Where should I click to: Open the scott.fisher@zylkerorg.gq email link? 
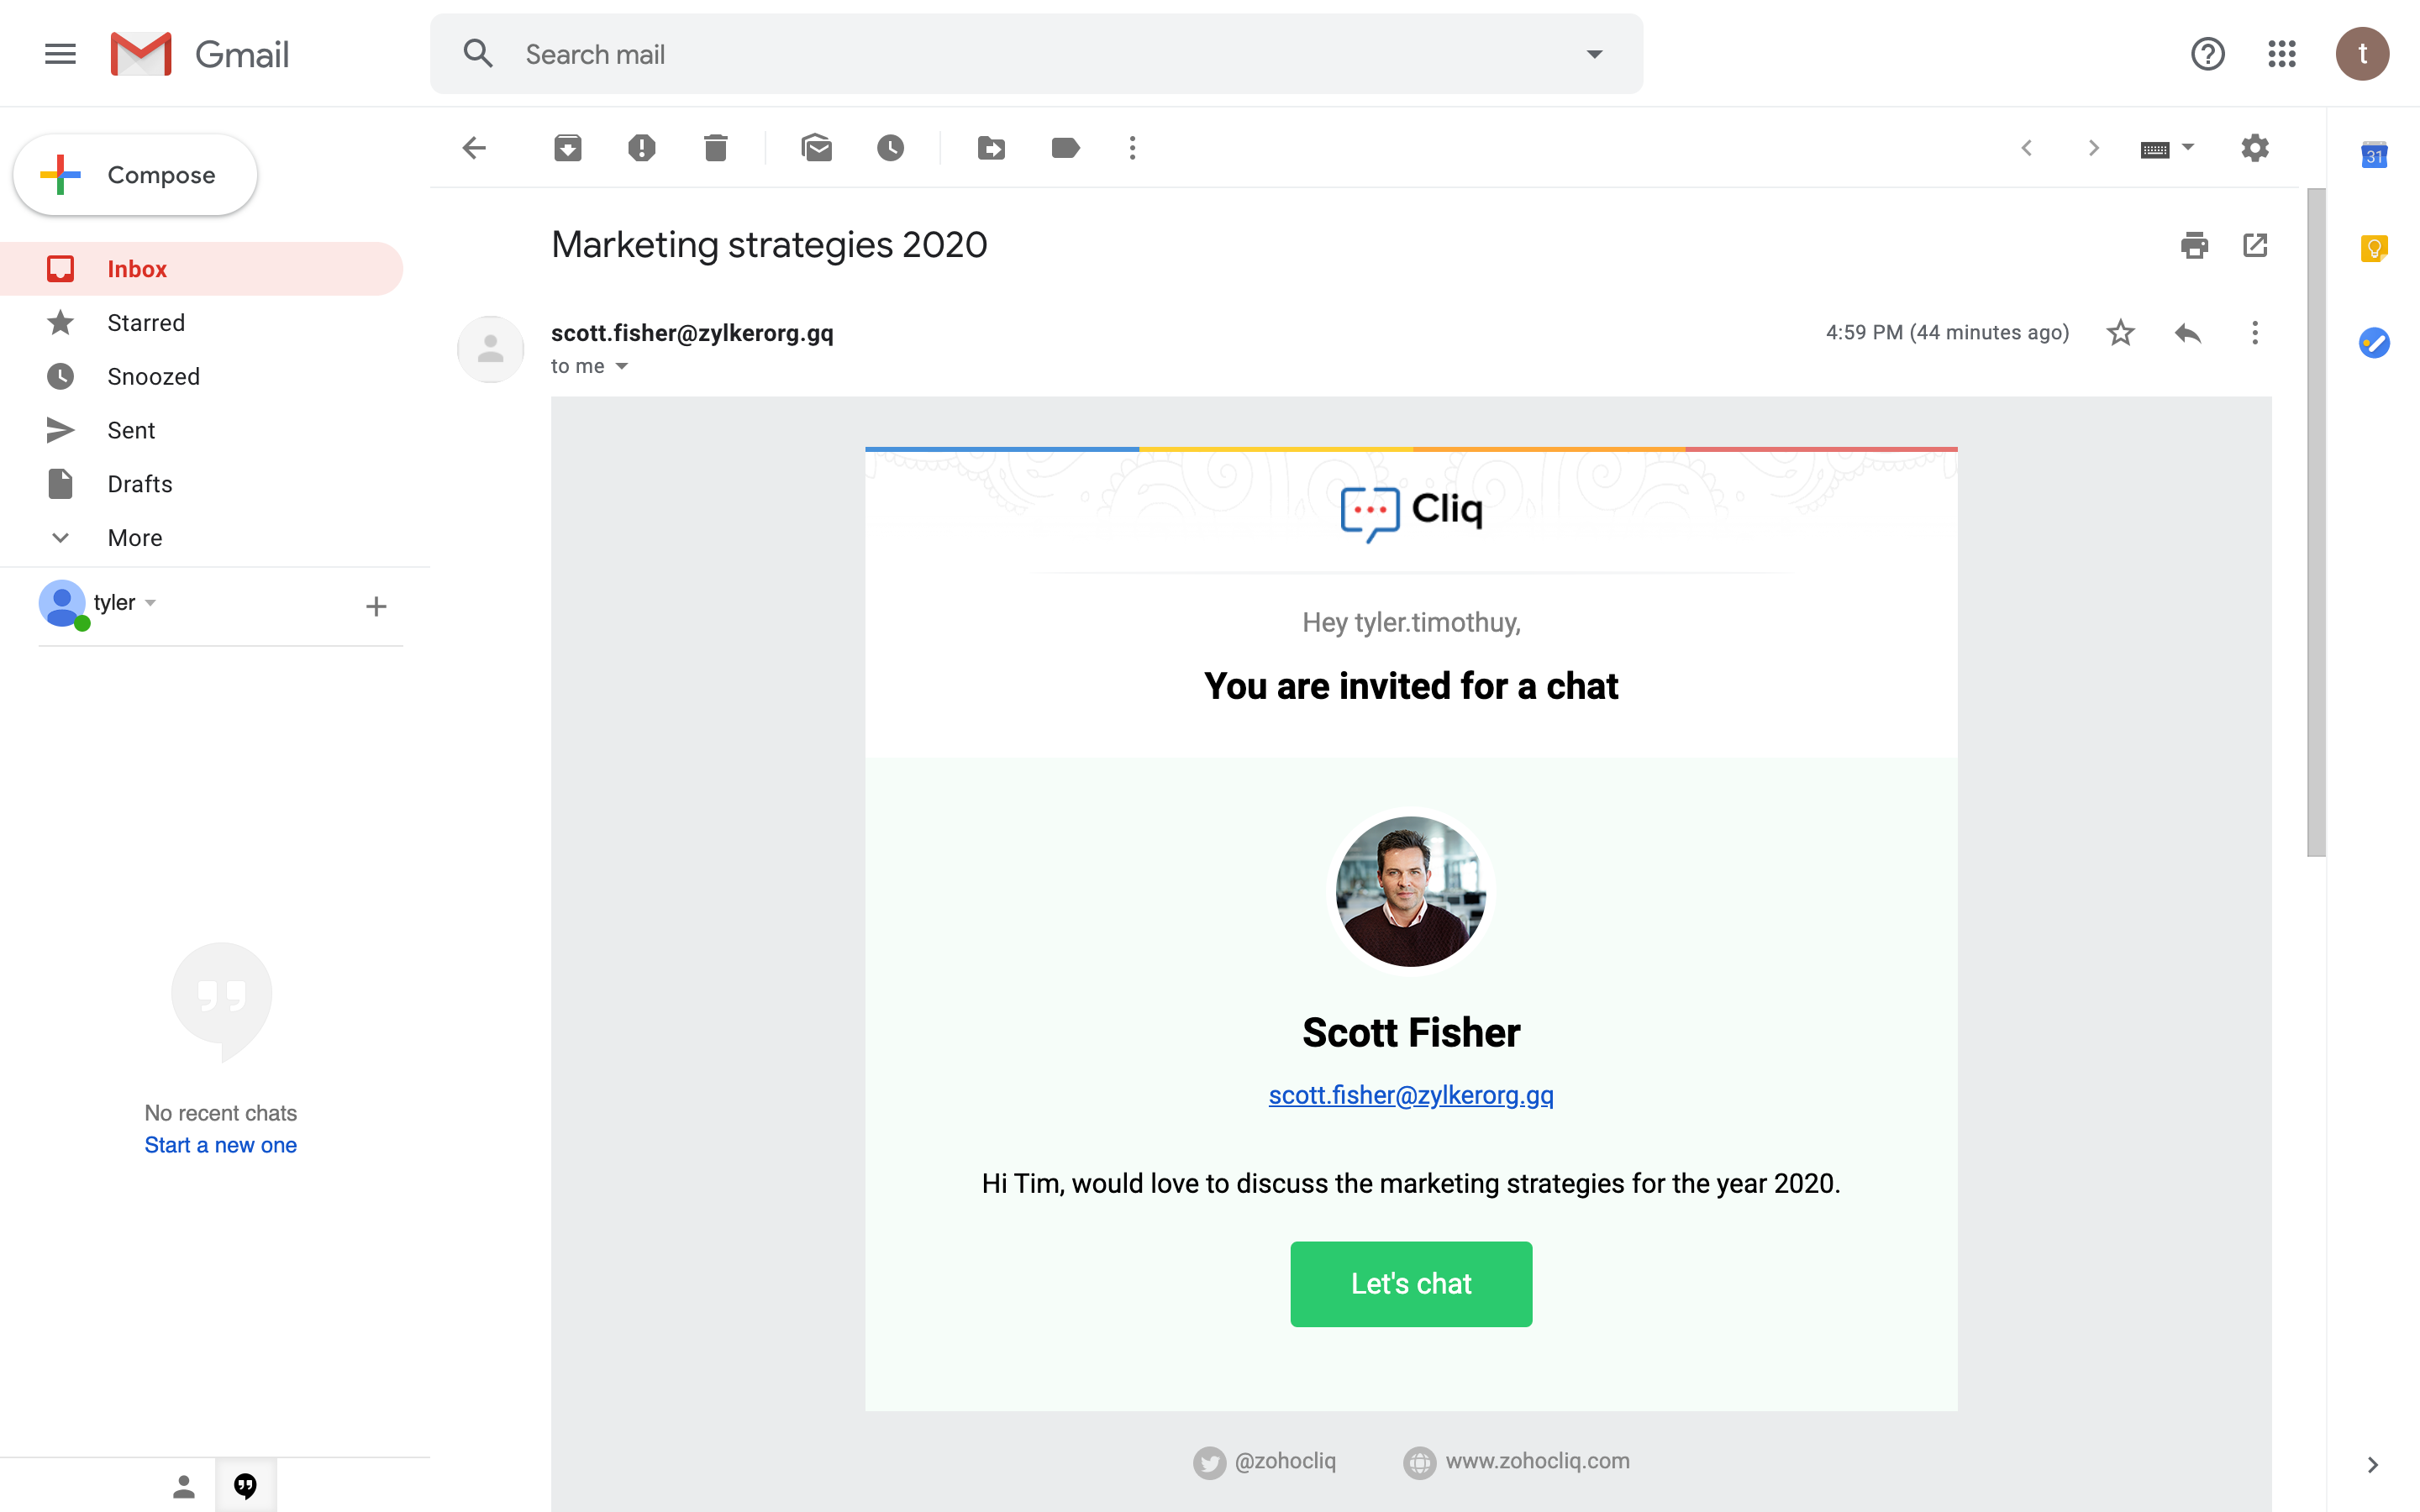(x=1411, y=1095)
